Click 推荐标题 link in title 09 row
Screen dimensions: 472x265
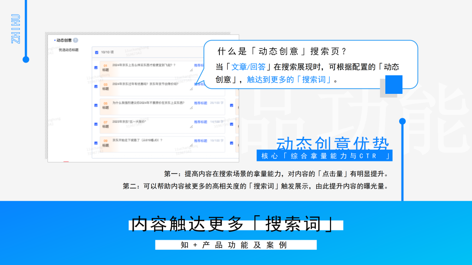click(x=201, y=141)
